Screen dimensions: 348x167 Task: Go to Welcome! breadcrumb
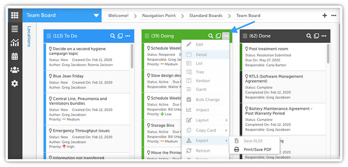coord(118,16)
